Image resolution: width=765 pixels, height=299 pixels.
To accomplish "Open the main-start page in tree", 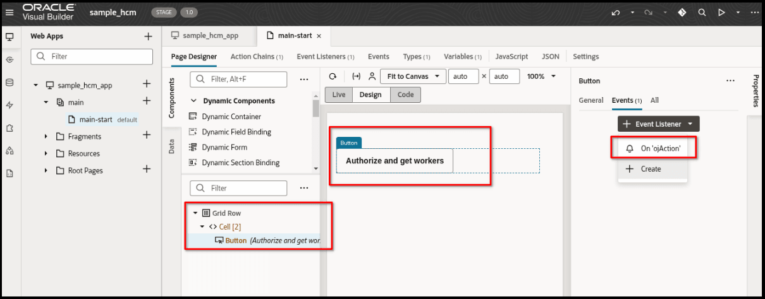I will [95, 119].
